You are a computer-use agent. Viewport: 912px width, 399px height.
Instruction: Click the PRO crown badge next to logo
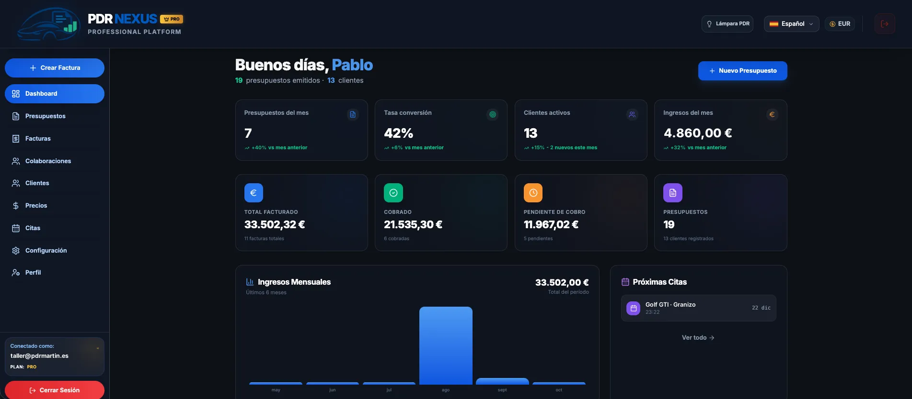click(172, 19)
